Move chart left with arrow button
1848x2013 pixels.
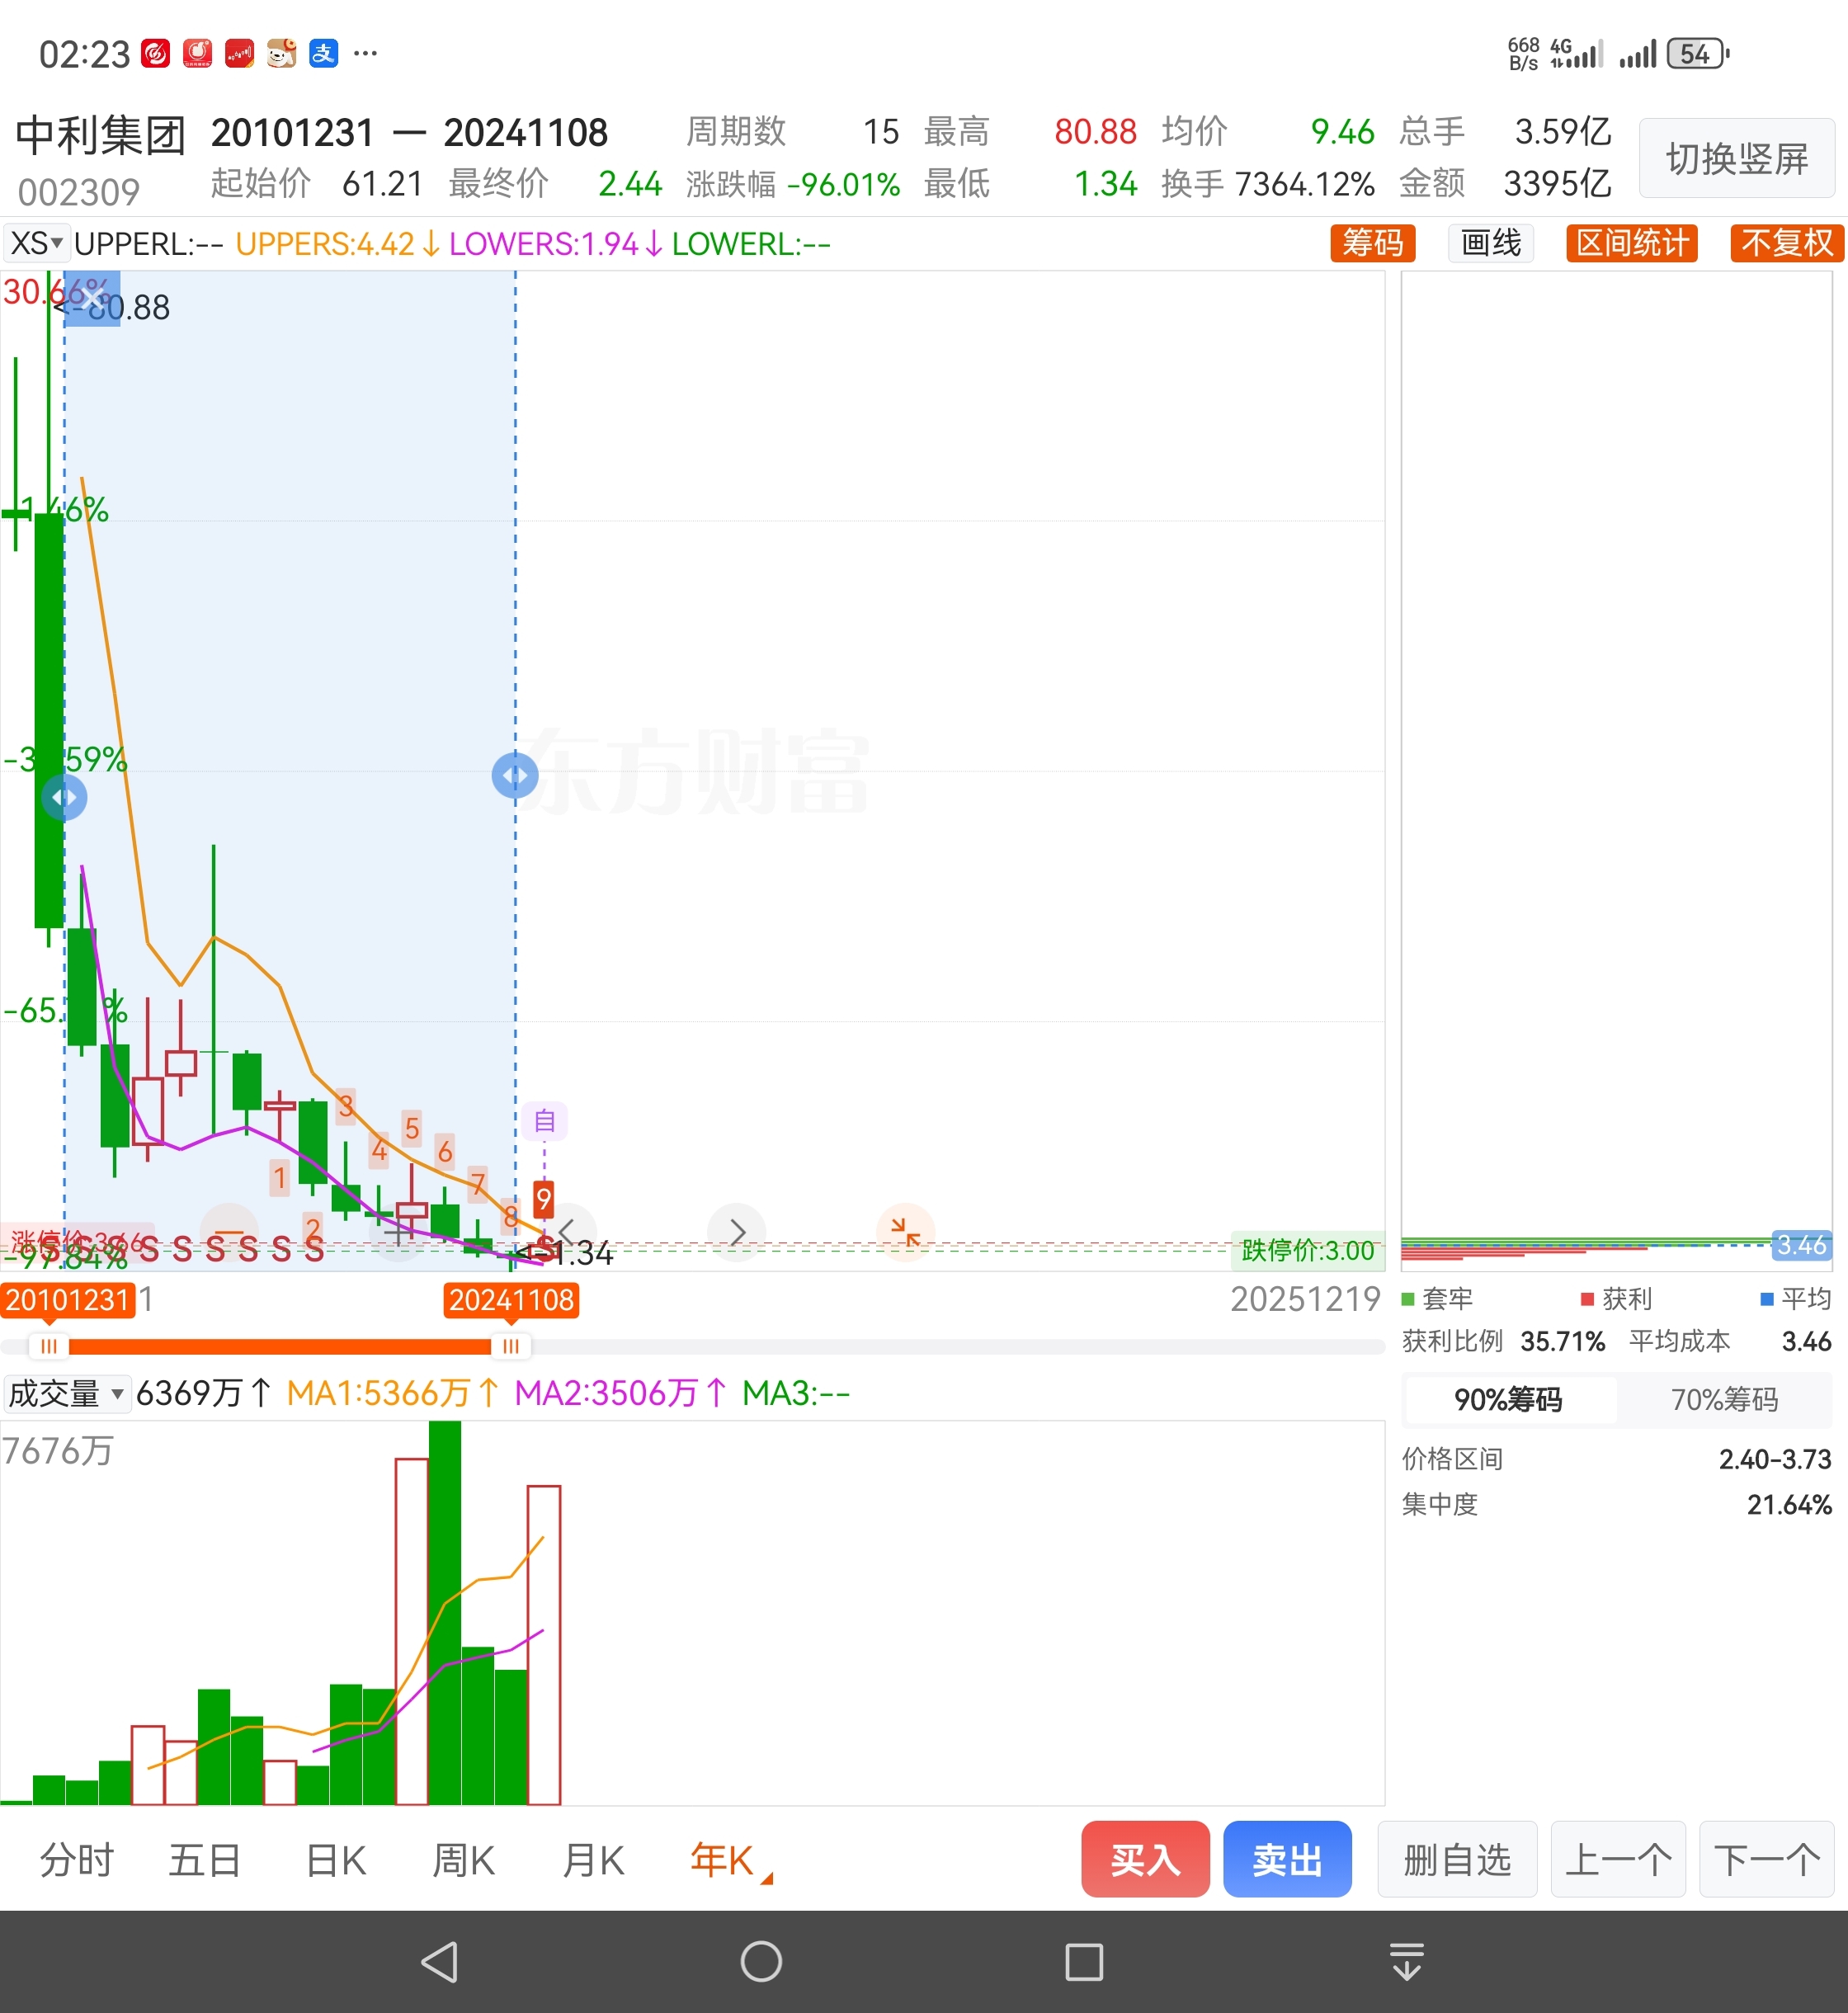[567, 1232]
